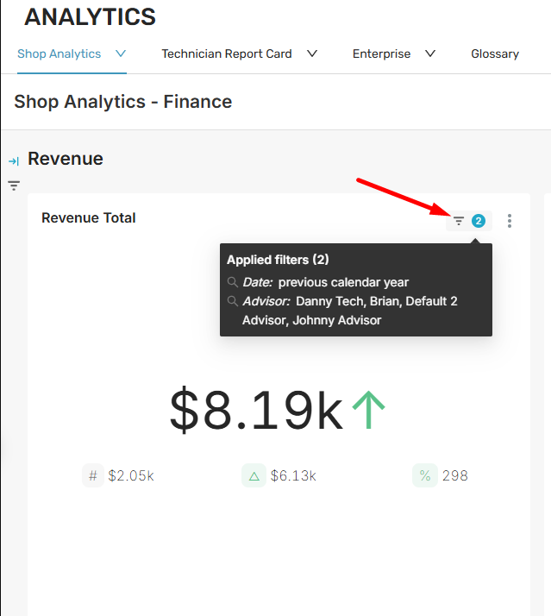Click the $6.13k change value
Image resolution: width=551 pixels, height=616 pixels.
293,475
